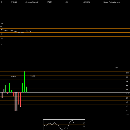The width and height of the screenshot is (130, 130).
Task: Click the orange line inside mini chart
Action: point(64,125)
